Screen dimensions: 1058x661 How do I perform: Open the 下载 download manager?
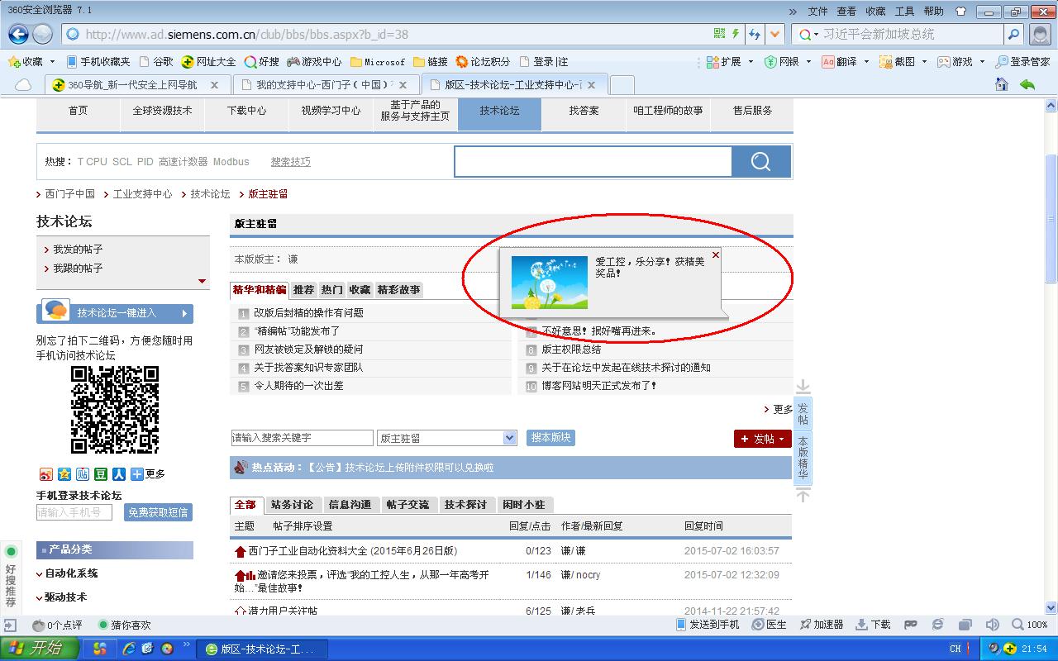coord(873,625)
